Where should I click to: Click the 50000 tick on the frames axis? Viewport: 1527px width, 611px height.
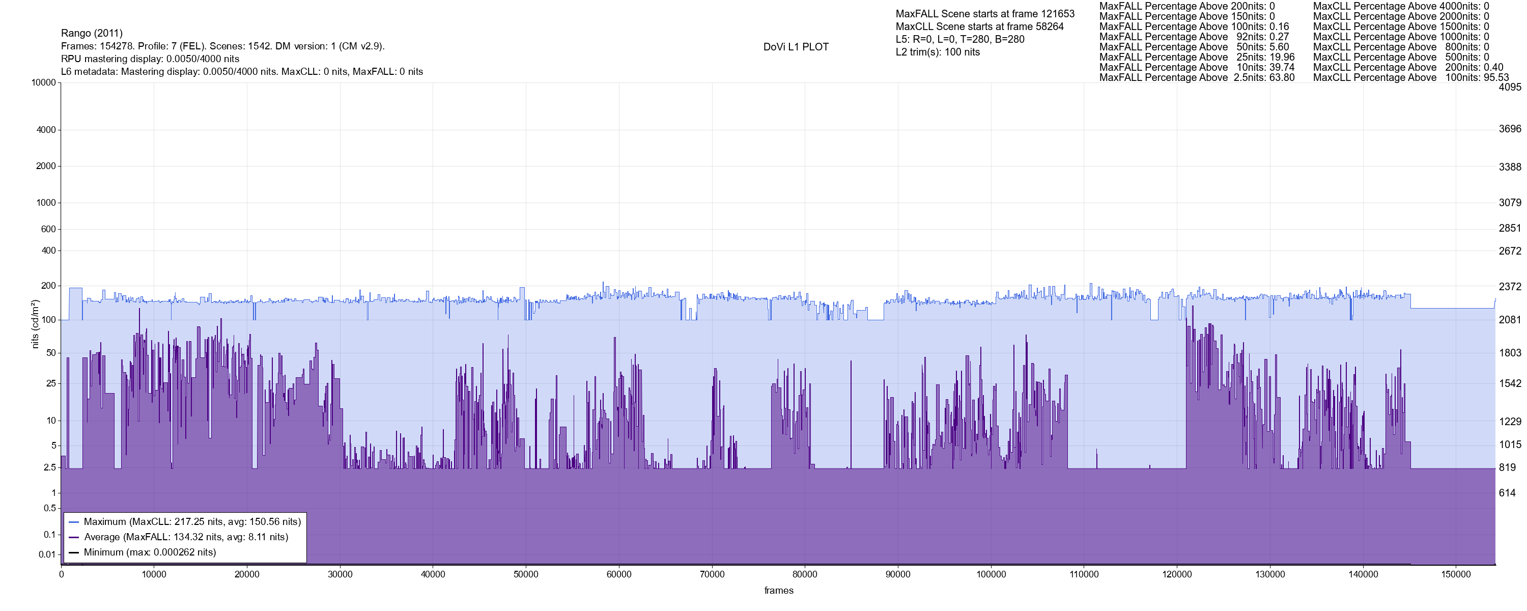click(x=526, y=574)
